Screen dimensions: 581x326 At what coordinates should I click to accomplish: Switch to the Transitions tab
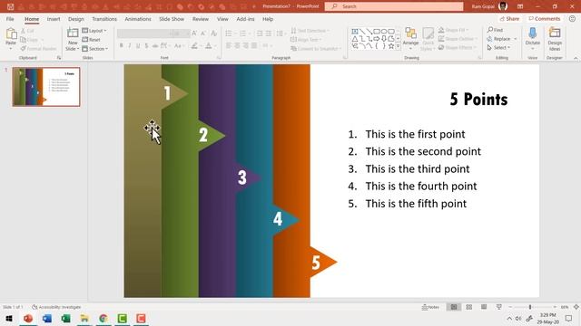click(104, 19)
